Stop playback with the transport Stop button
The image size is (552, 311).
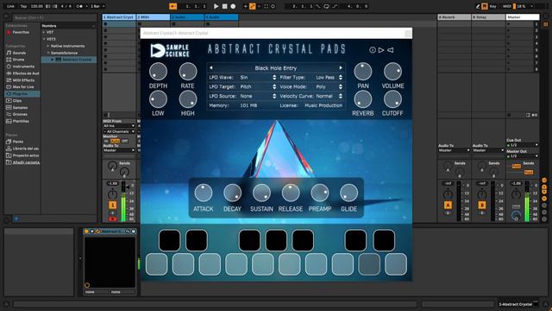coord(224,6)
